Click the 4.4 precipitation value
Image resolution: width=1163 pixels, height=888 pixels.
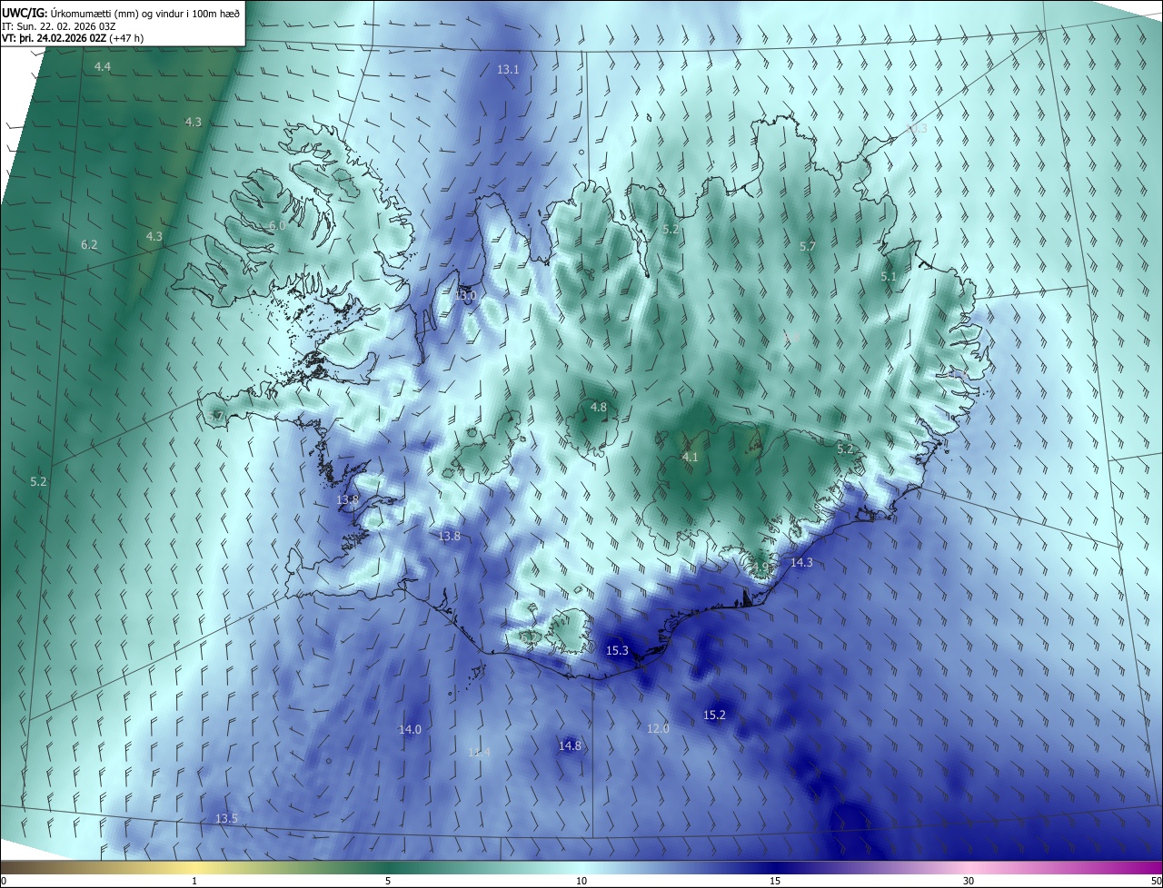point(103,67)
